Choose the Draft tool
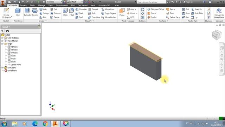The height and width of the screenshot is (127, 225). coord(79,17)
